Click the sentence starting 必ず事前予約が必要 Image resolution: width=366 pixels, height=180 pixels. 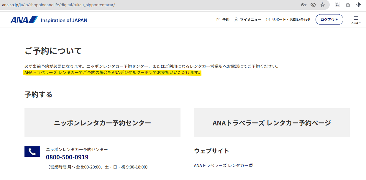tap(152, 66)
